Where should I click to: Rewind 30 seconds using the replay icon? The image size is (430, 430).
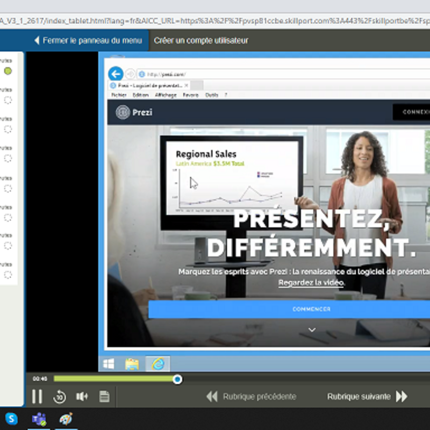[60, 397]
